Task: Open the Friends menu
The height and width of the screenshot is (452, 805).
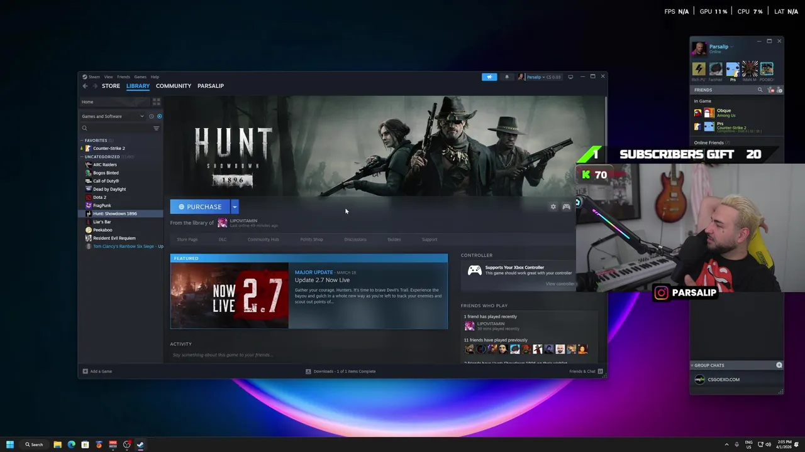Action: [123, 77]
